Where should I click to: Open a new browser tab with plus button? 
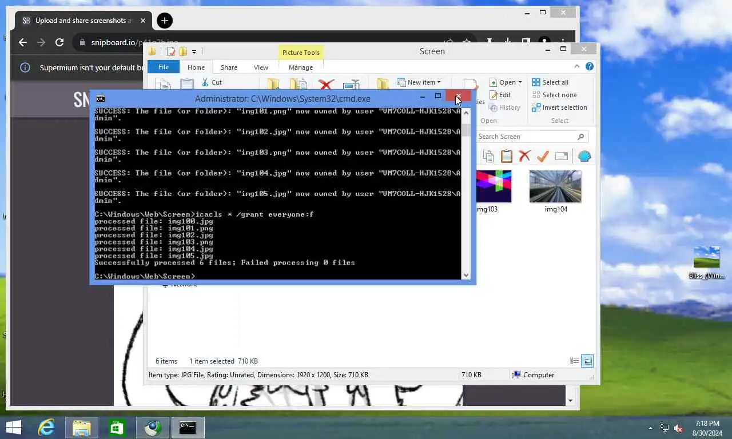point(164,21)
